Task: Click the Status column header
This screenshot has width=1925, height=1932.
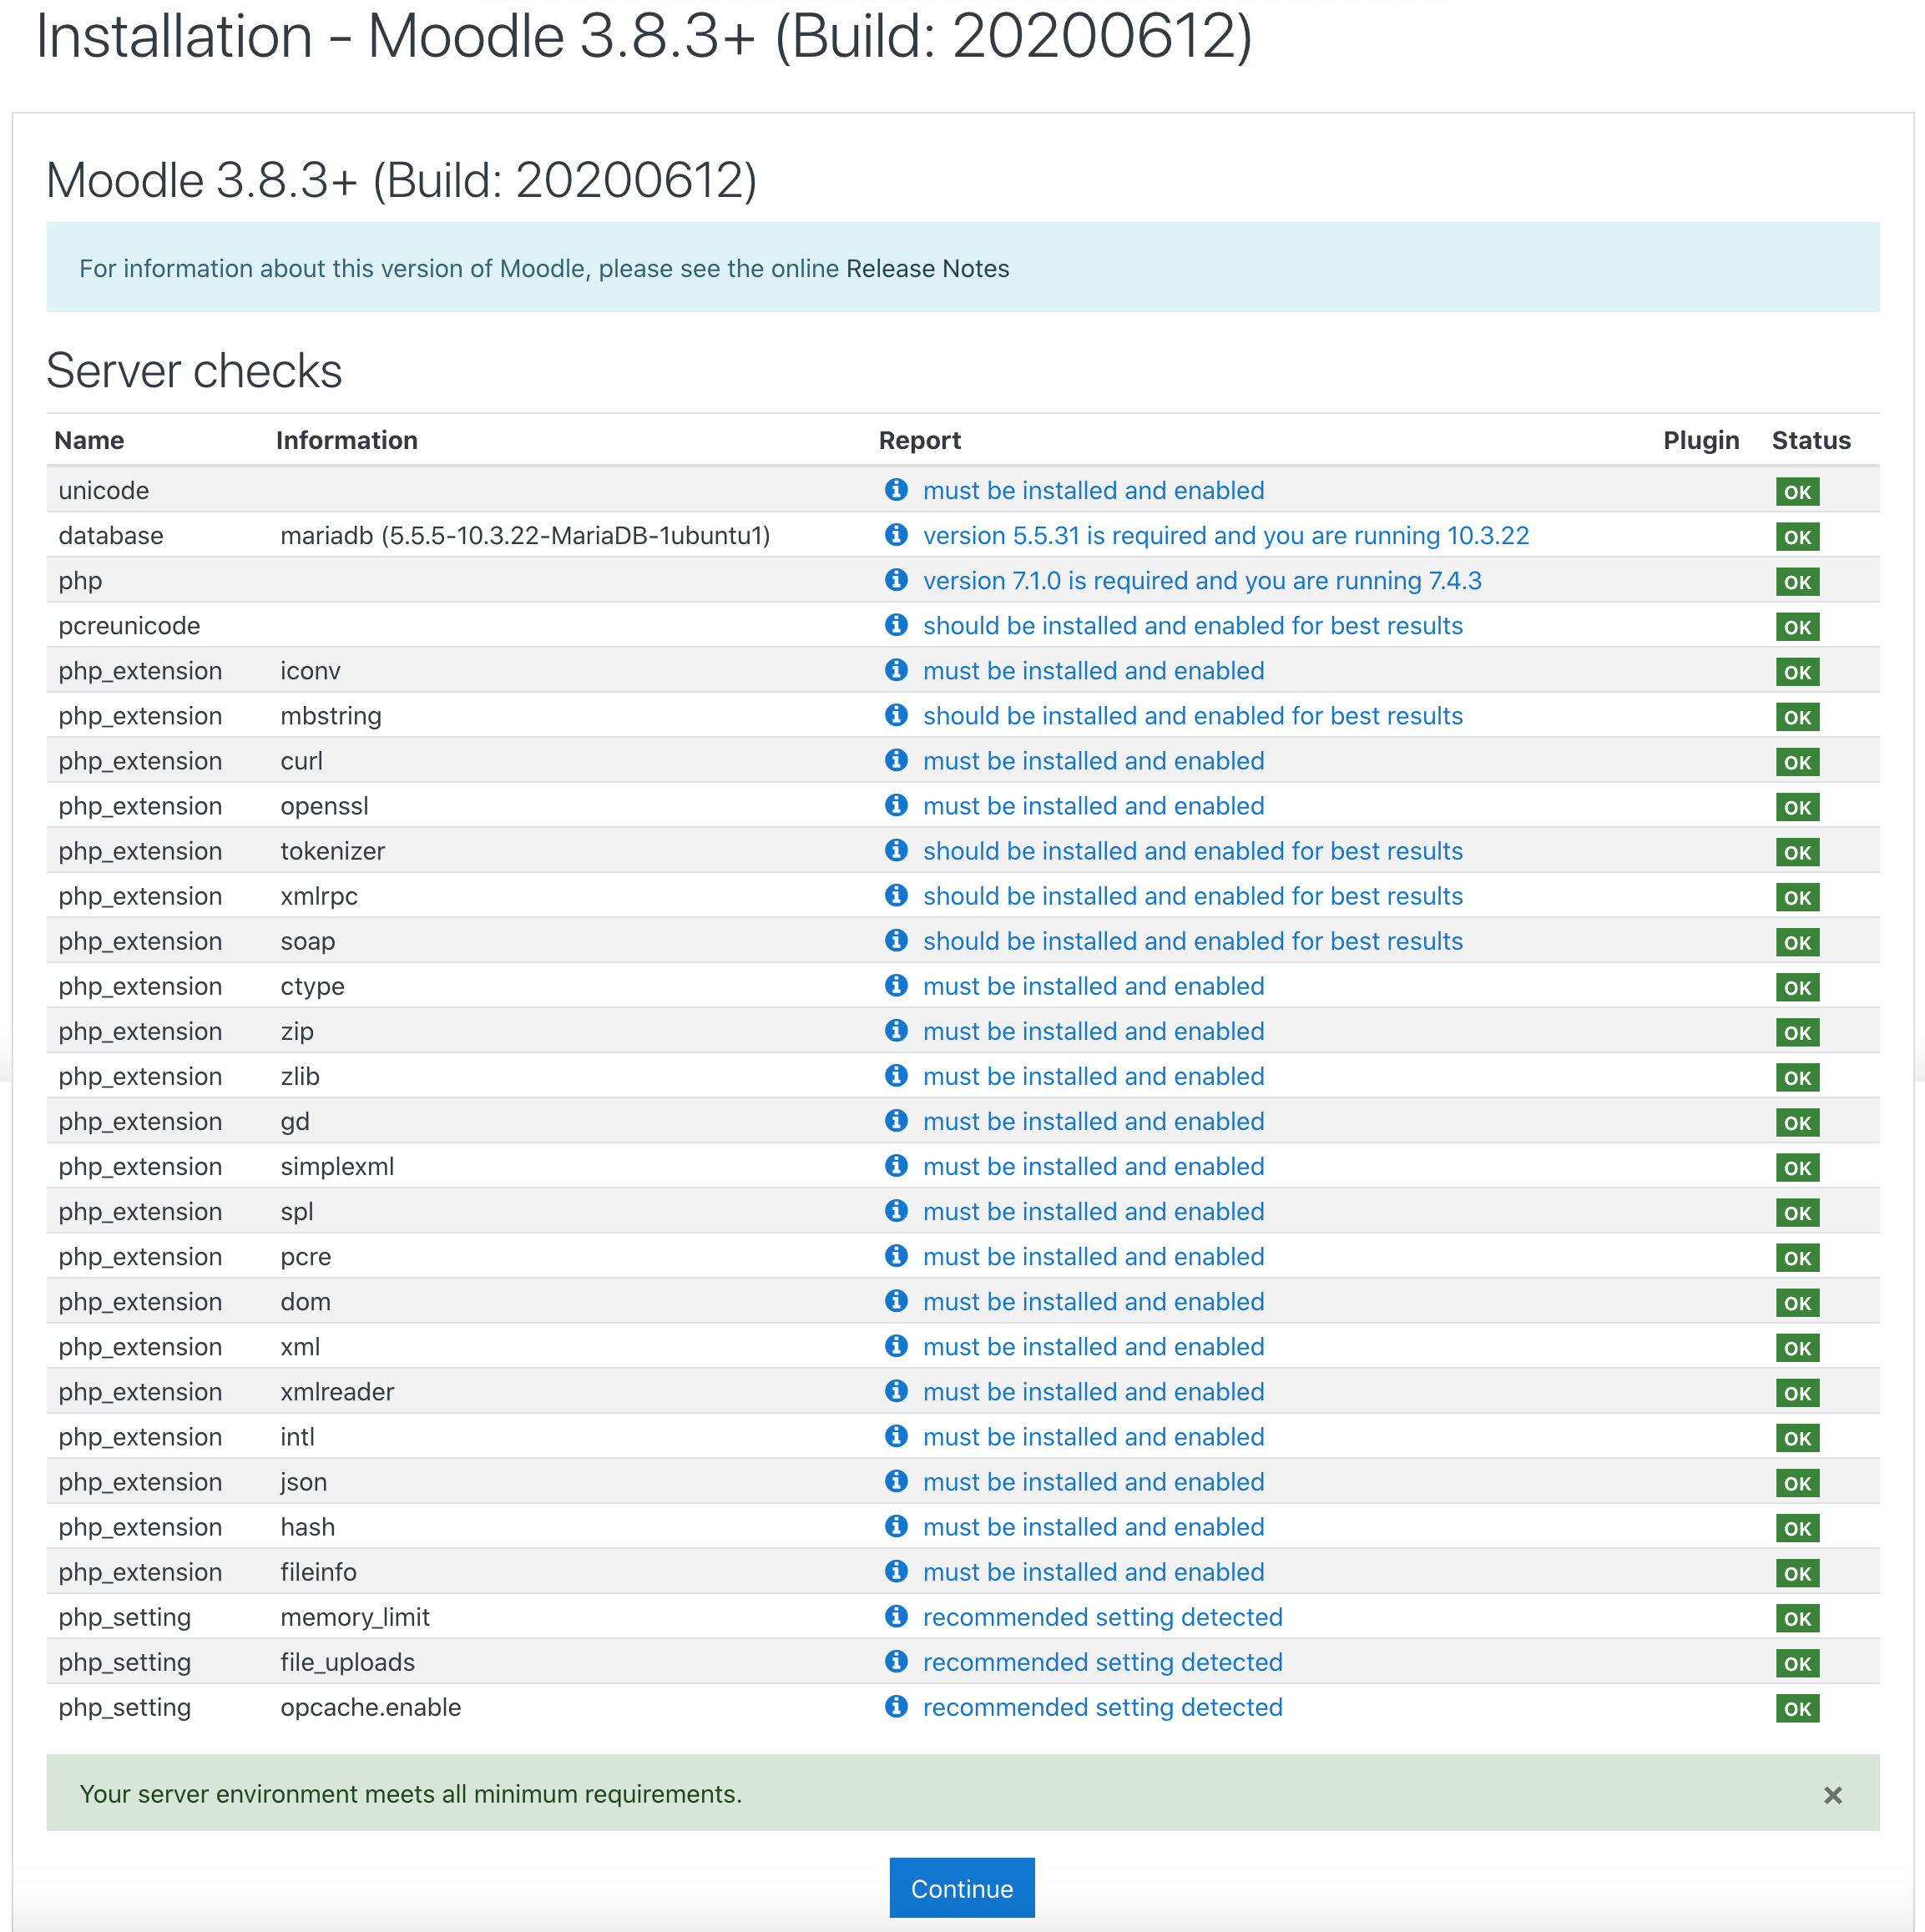Action: pos(1810,441)
